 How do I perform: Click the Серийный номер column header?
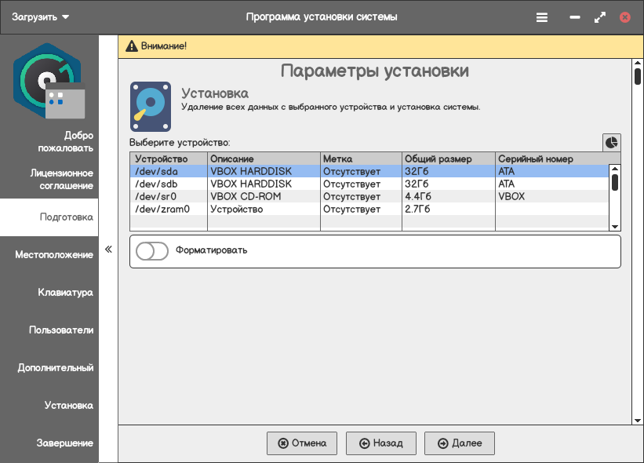tap(558, 159)
